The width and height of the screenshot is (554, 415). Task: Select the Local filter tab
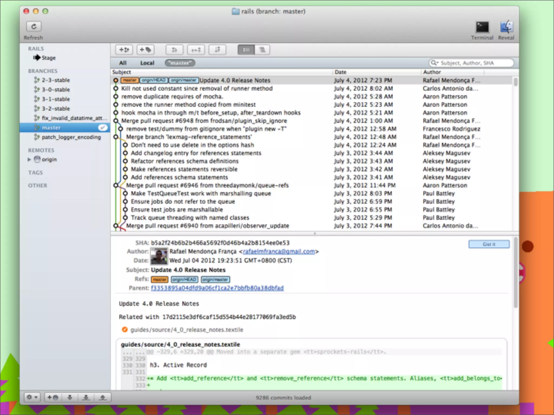tap(147, 63)
